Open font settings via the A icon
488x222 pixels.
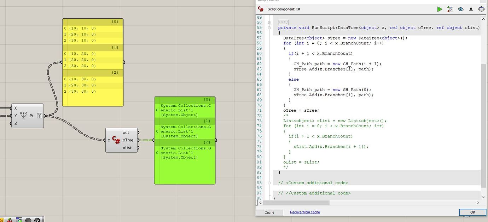pos(471,9)
